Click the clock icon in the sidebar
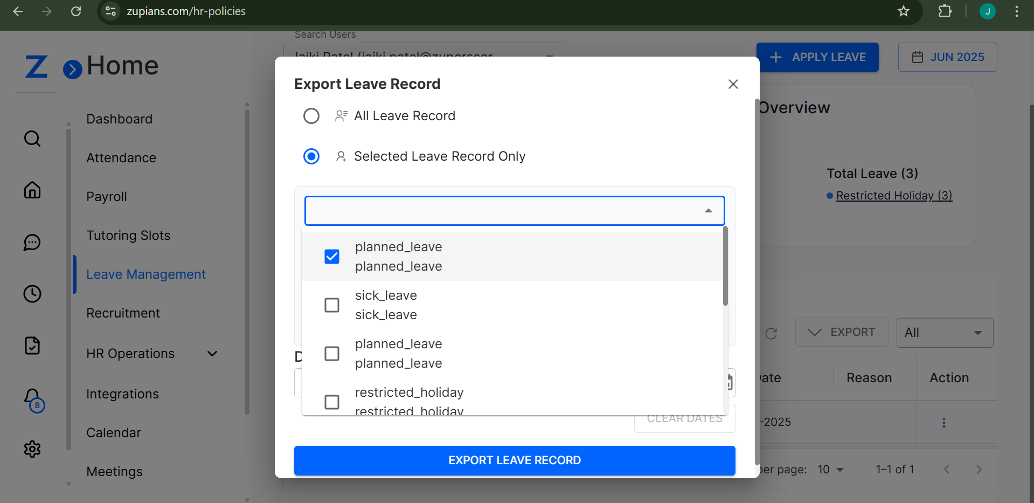This screenshot has height=503, width=1034. coord(32,294)
